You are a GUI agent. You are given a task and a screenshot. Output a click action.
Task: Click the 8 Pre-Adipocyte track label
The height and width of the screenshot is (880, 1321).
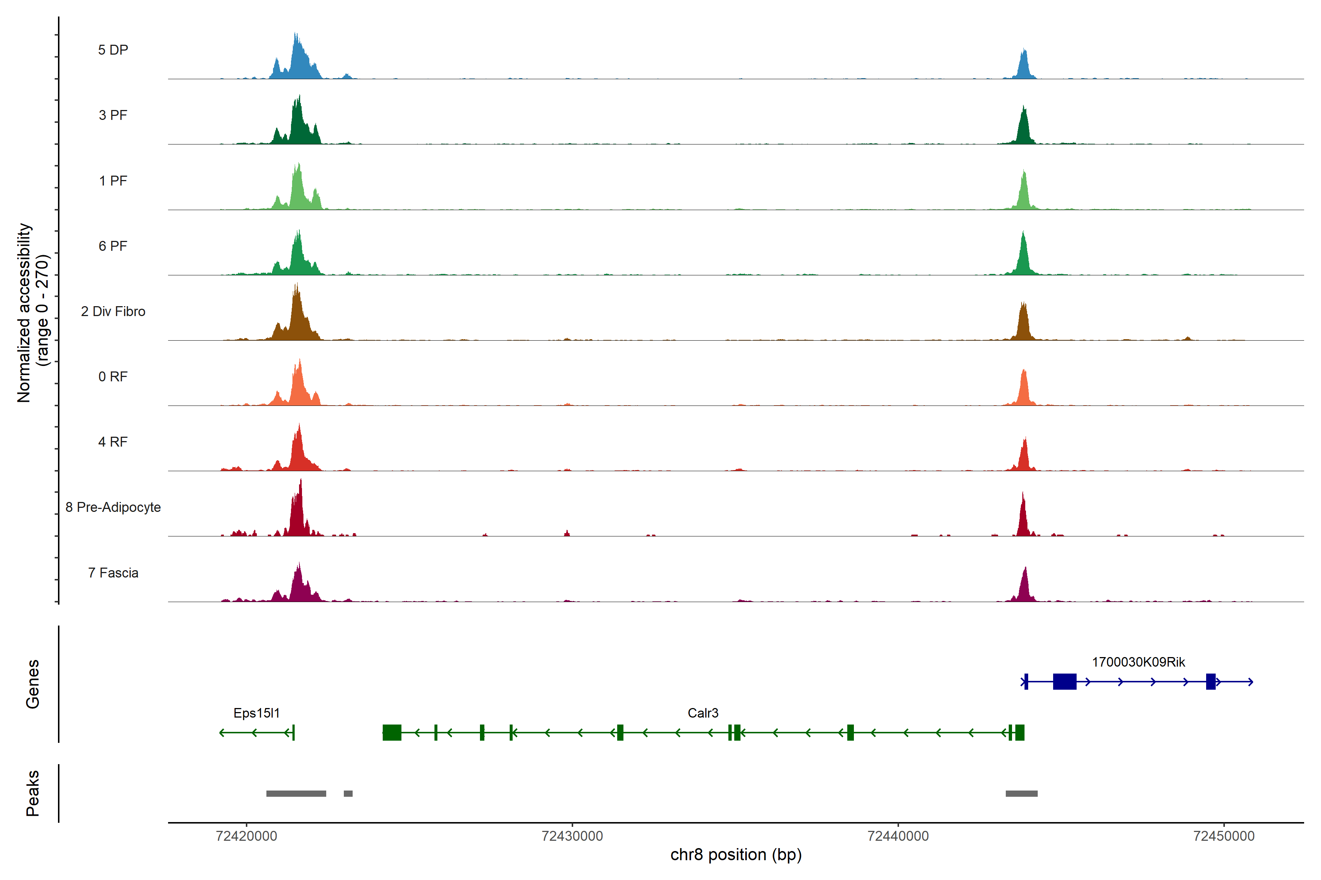(x=113, y=507)
